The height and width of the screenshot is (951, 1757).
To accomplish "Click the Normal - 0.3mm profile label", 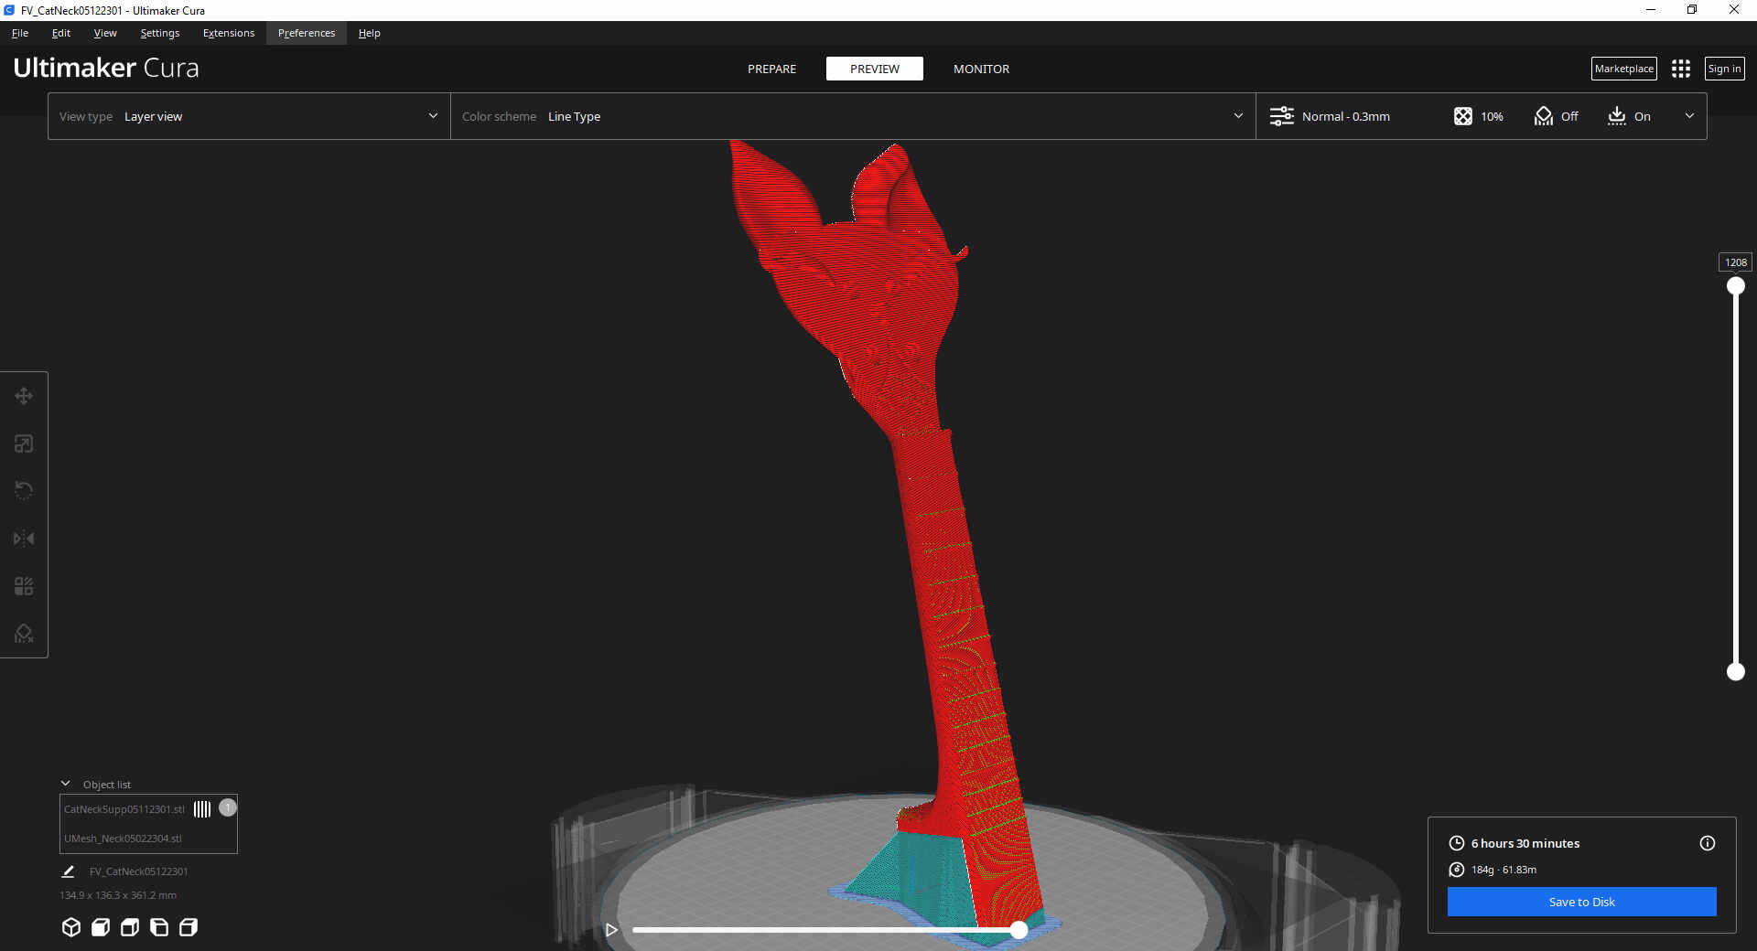I will 1346,116.
